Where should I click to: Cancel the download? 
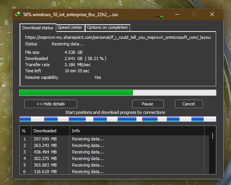click(189, 104)
